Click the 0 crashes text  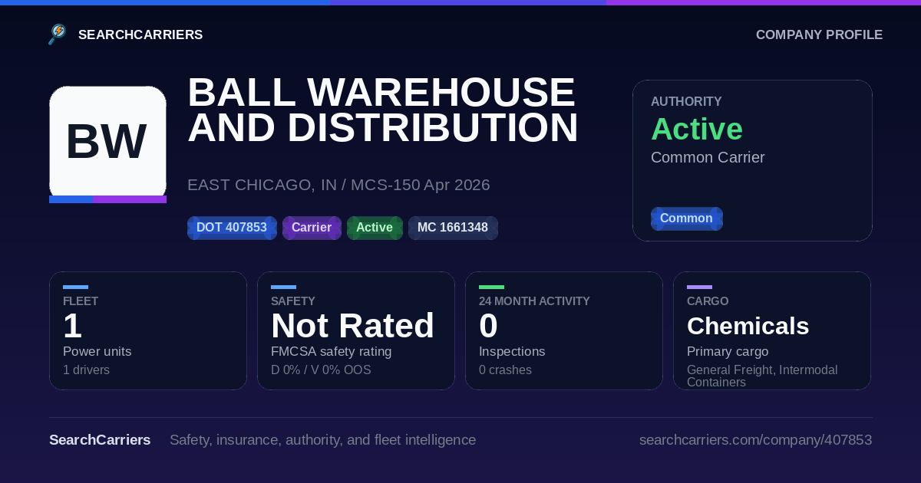[x=505, y=370]
